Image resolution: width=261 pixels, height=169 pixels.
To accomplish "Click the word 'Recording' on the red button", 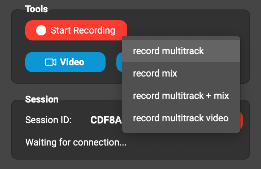I will (94, 30).
